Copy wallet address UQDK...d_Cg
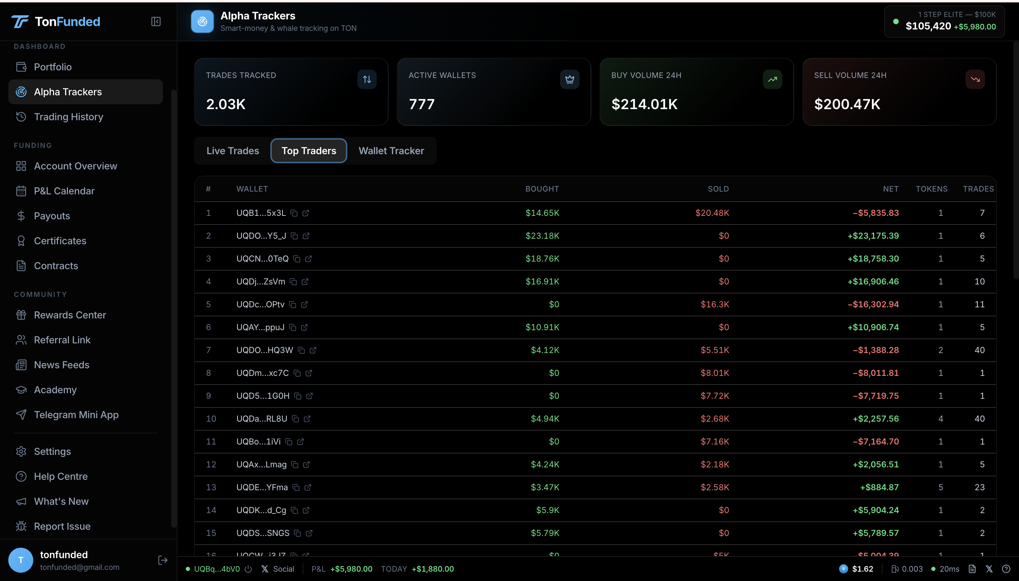This screenshot has width=1019, height=581. 295,510
